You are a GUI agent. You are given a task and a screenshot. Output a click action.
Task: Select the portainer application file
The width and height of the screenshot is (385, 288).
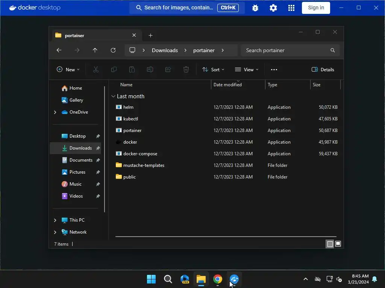(226, 130)
